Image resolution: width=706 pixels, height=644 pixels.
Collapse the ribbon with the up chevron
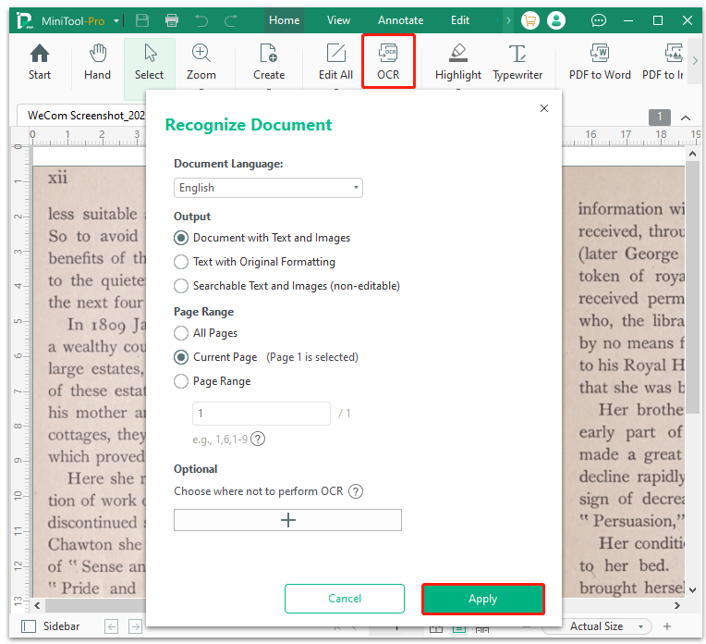click(686, 118)
